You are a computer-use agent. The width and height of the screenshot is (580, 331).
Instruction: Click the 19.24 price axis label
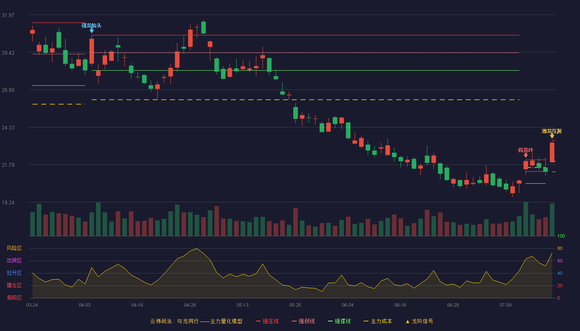[8, 203]
